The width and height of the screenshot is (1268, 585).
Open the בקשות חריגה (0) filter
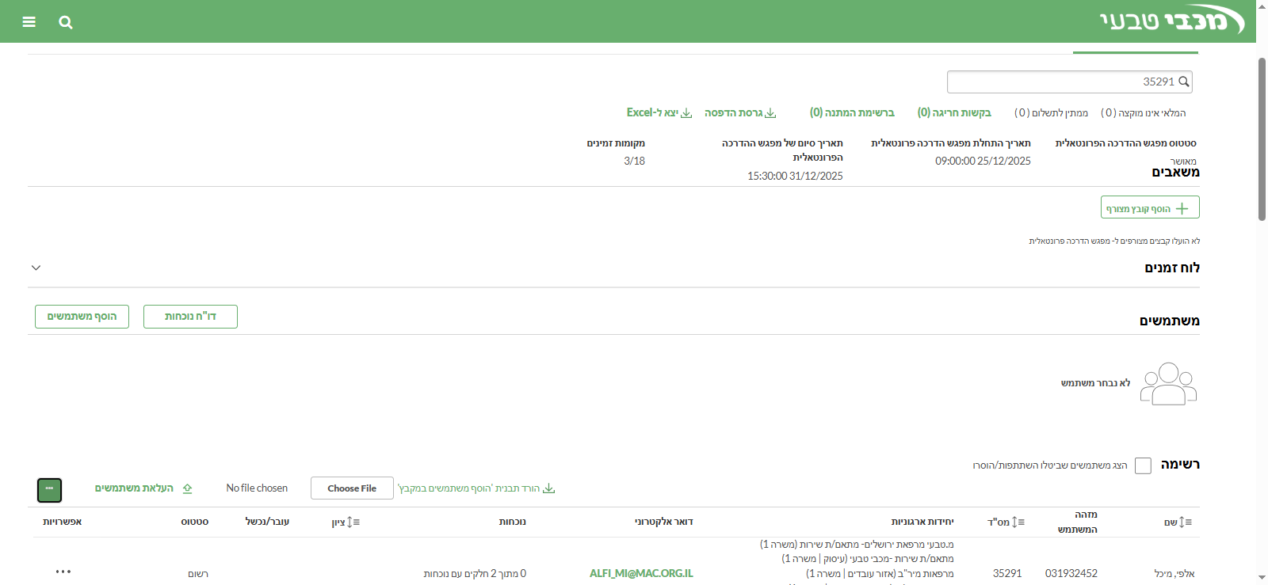(x=954, y=113)
